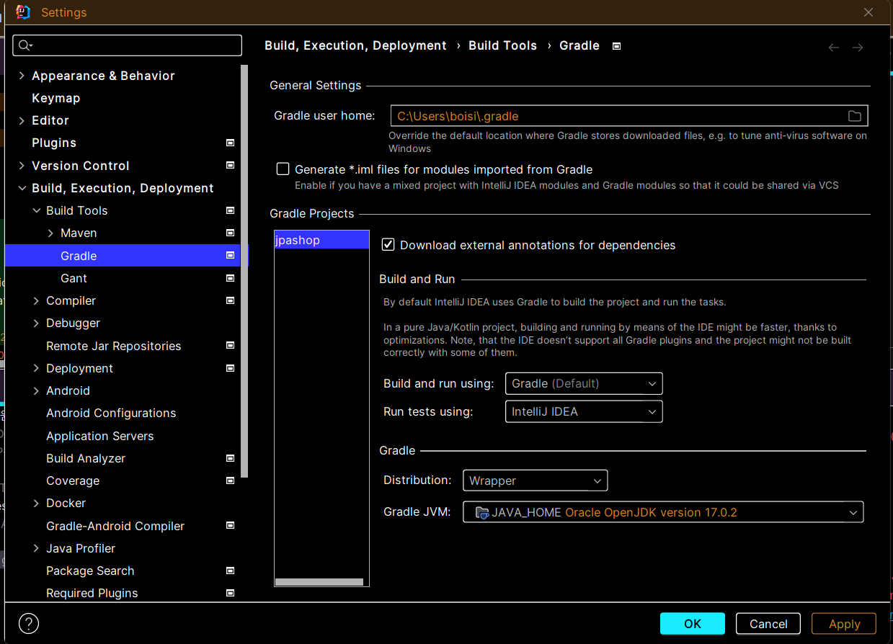Open the Gradle JVM dropdown
893x644 pixels.
pos(663,512)
